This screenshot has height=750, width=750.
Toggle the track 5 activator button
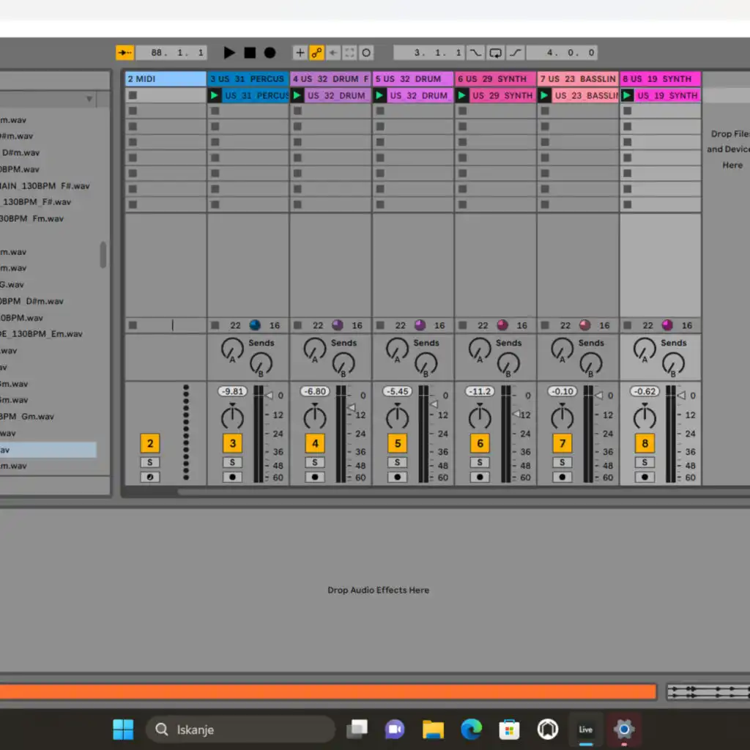(x=398, y=443)
